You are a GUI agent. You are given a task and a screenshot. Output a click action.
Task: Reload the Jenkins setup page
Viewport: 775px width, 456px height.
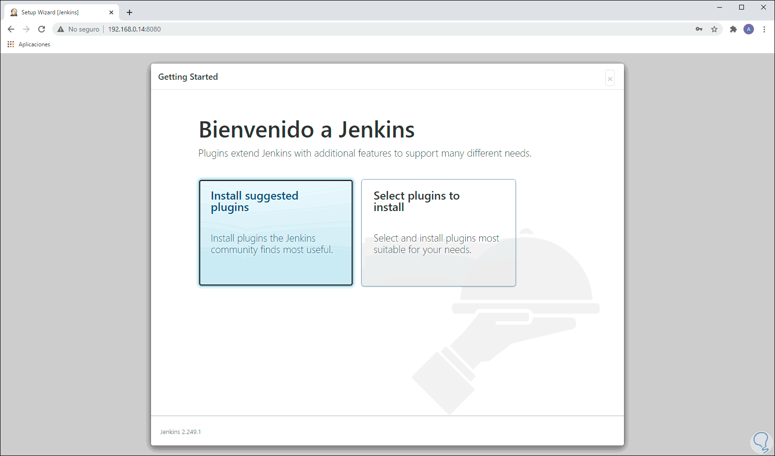(x=42, y=29)
